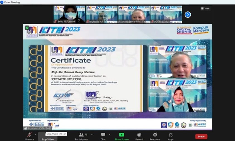This screenshot has width=235, height=141.
Task: Open the Apps menu
Action: [171, 136]
